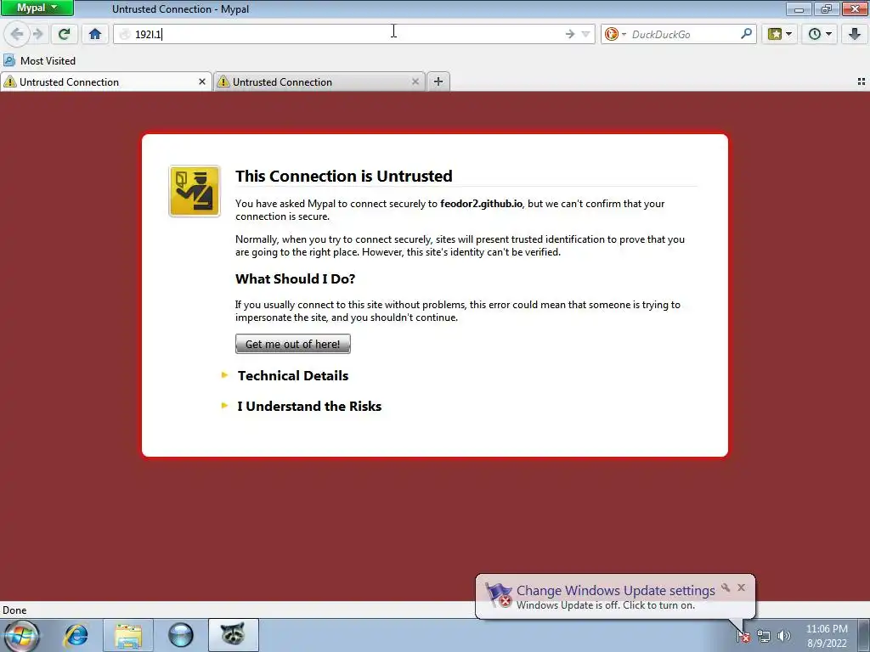Go forward to the next page
Screen dimensions: 870x652
tap(37, 34)
